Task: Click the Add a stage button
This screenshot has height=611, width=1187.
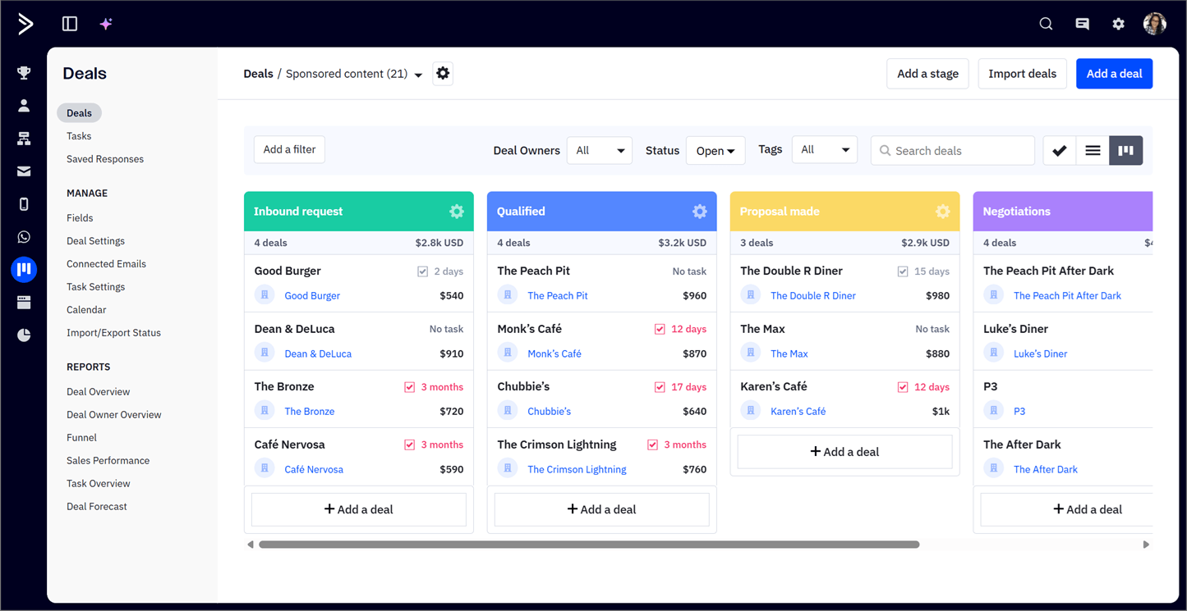Action: pos(928,74)
